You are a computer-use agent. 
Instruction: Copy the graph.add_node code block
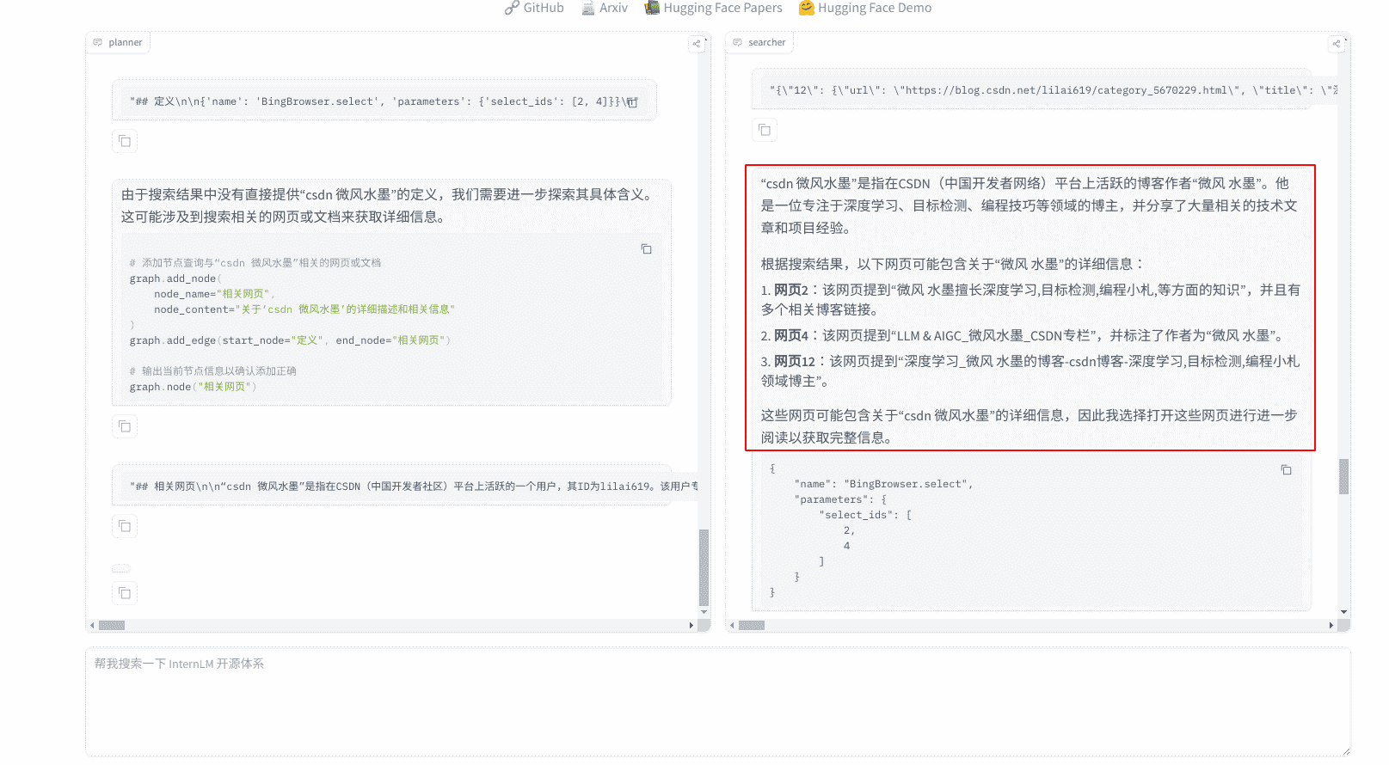(x=647, y=249)
